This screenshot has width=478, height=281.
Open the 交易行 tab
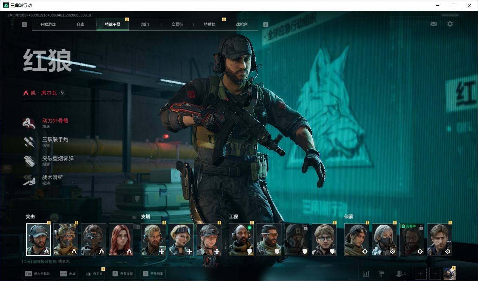(177, 25)
